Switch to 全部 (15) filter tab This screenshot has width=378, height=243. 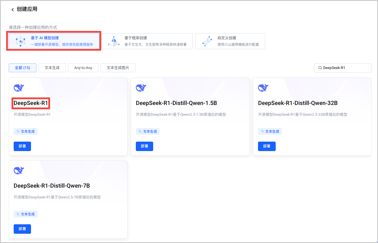pos(22,68)
